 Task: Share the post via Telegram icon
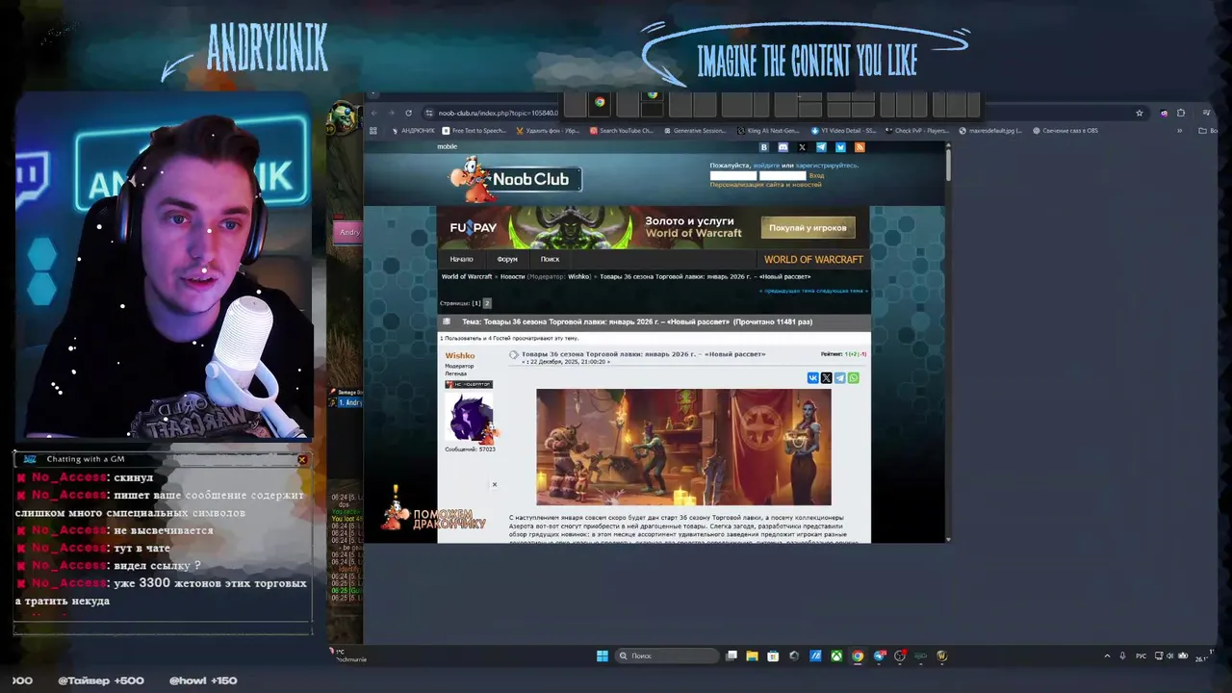839,378
